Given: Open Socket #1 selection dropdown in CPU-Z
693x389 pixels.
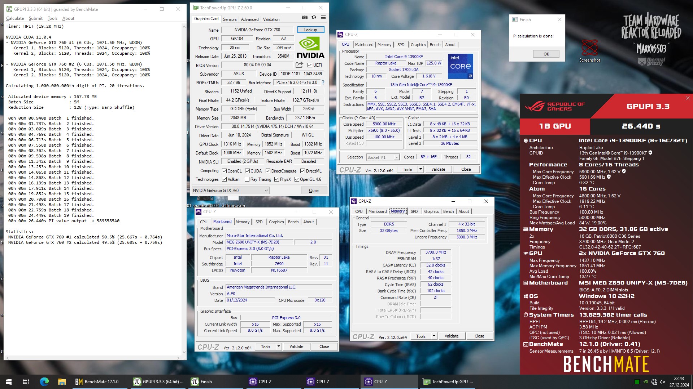Looking at the screenshot, I should tap(383, 157).
